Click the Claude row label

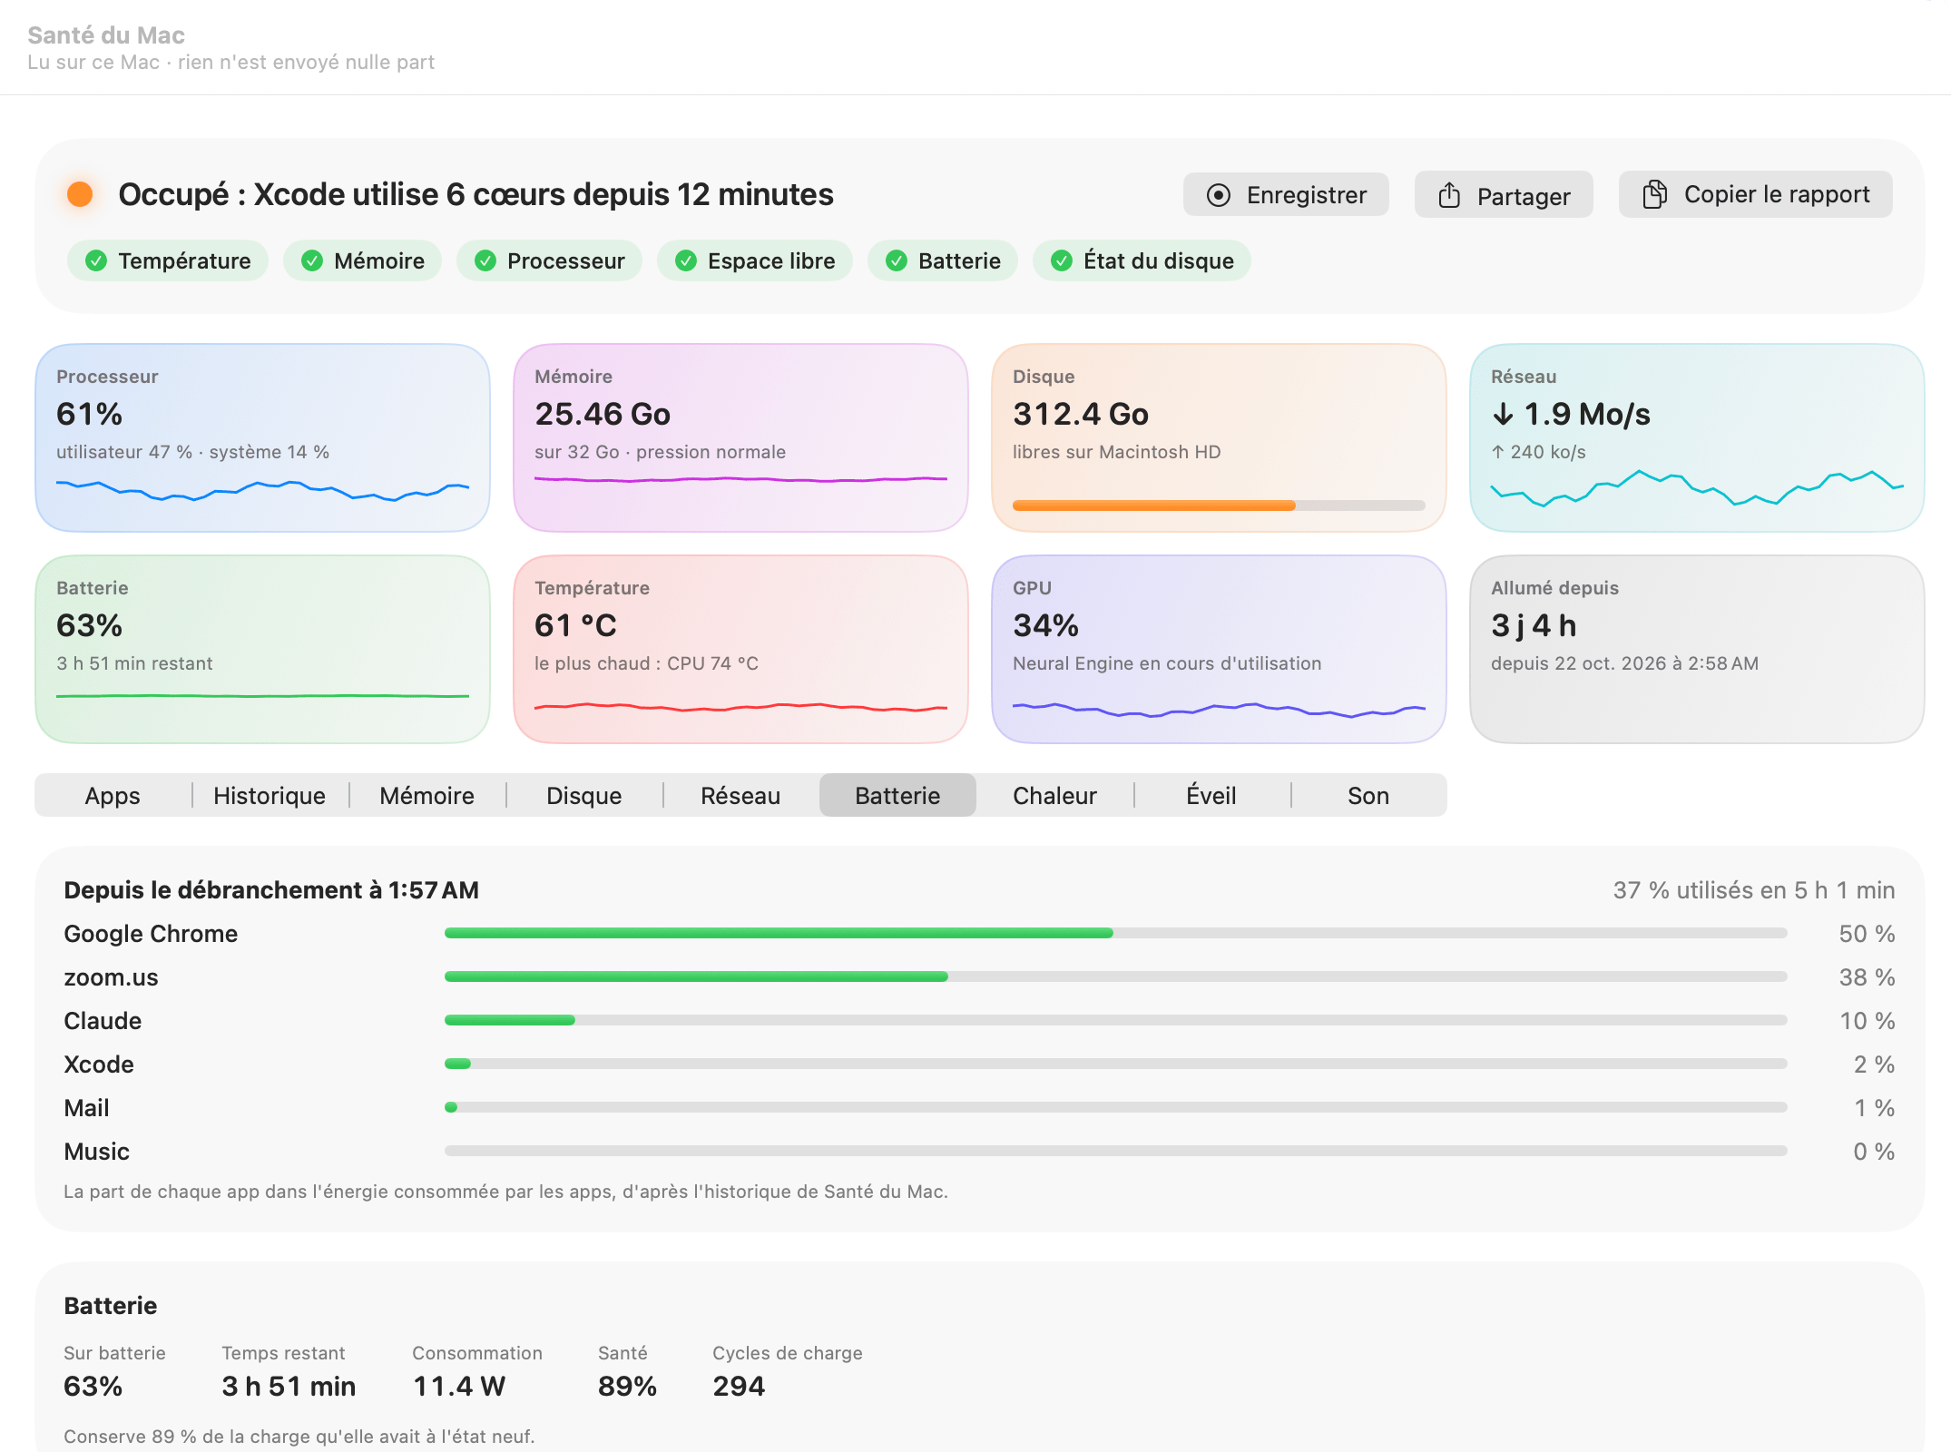[103, 1021]
